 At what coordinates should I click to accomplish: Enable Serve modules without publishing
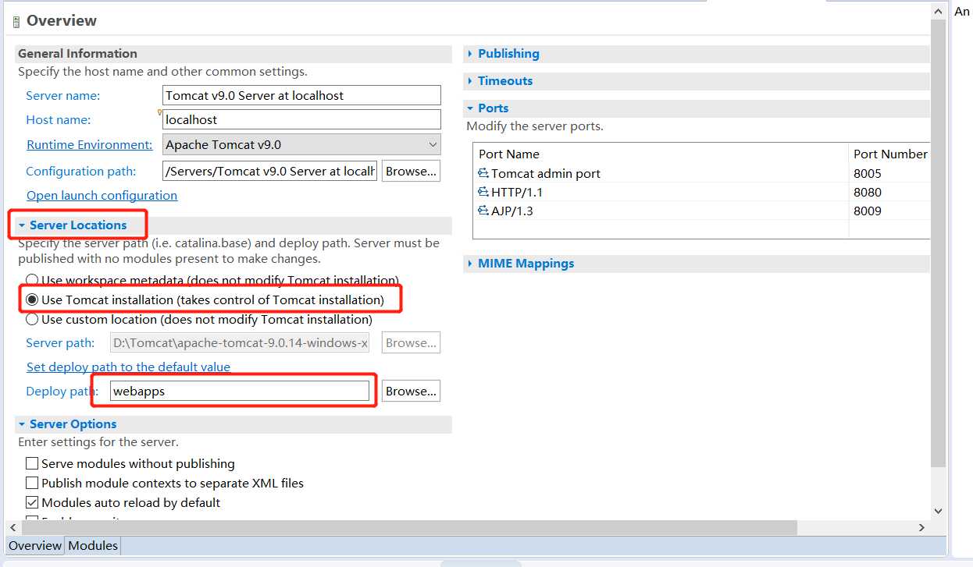(32, 463)
